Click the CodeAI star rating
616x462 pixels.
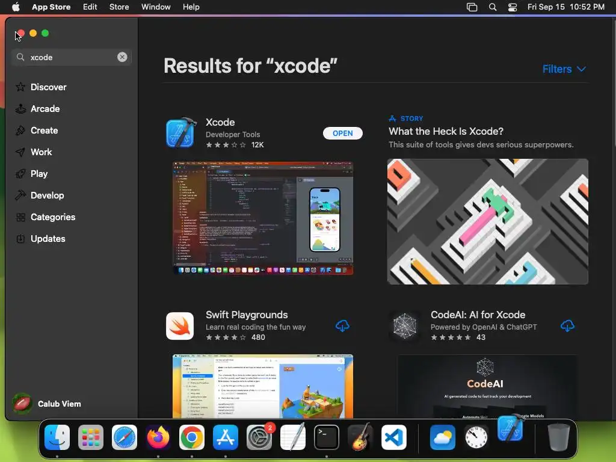tap(451, 337)
